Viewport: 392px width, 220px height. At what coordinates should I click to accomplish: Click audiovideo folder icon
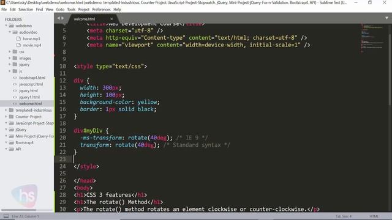tap(15, 32)
